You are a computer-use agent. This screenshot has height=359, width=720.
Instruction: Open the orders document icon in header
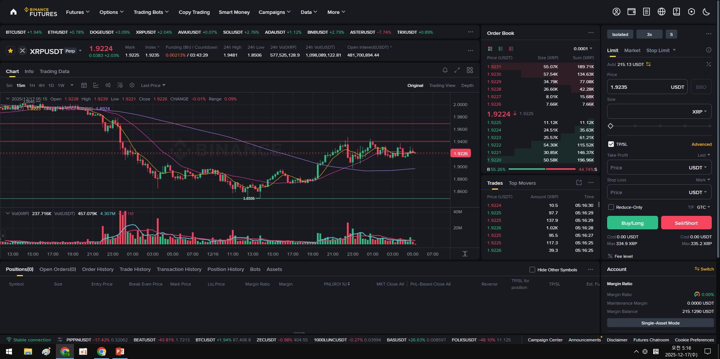pos(646,12)
